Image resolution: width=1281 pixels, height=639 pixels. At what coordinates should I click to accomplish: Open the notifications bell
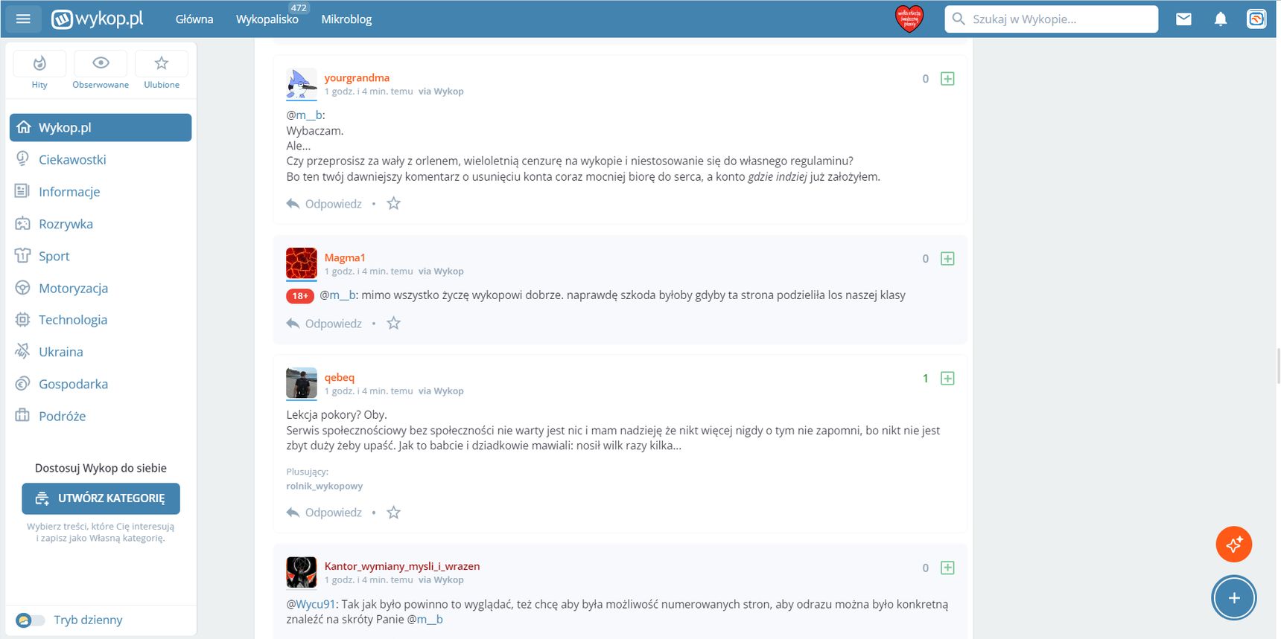(x=1220, y=19)
